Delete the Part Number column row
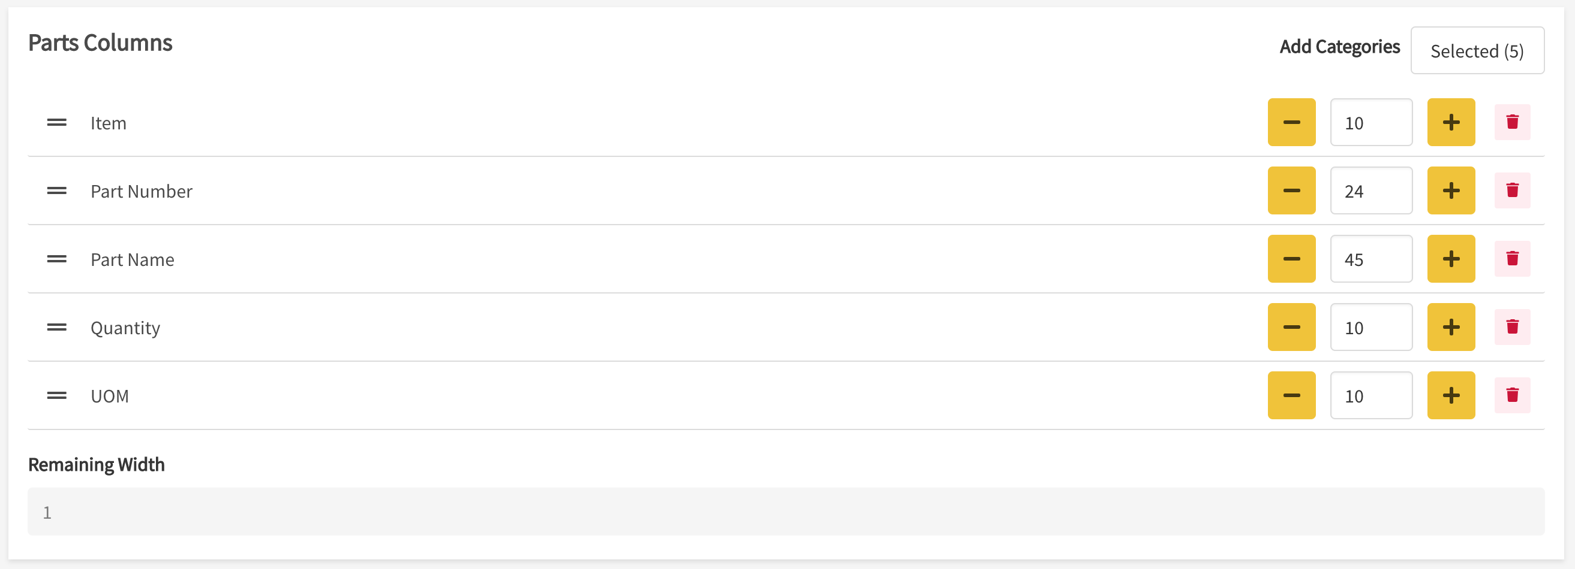 [x=1512, y=190]
